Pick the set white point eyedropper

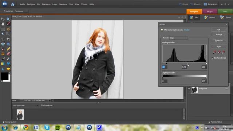click(x=223, y=52)
